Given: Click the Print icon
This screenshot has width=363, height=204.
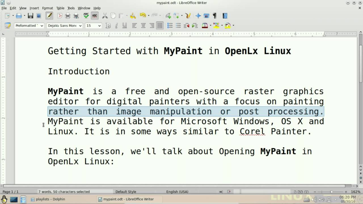Looking at the screenshot, I should tap(67, 16).
